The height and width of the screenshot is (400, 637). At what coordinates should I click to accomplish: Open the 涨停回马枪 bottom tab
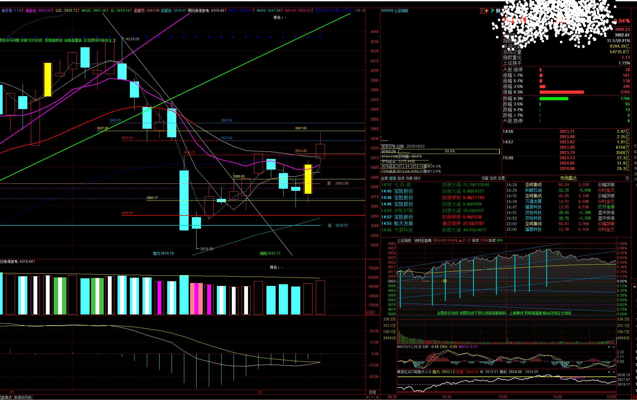click(x=23, y=397)
